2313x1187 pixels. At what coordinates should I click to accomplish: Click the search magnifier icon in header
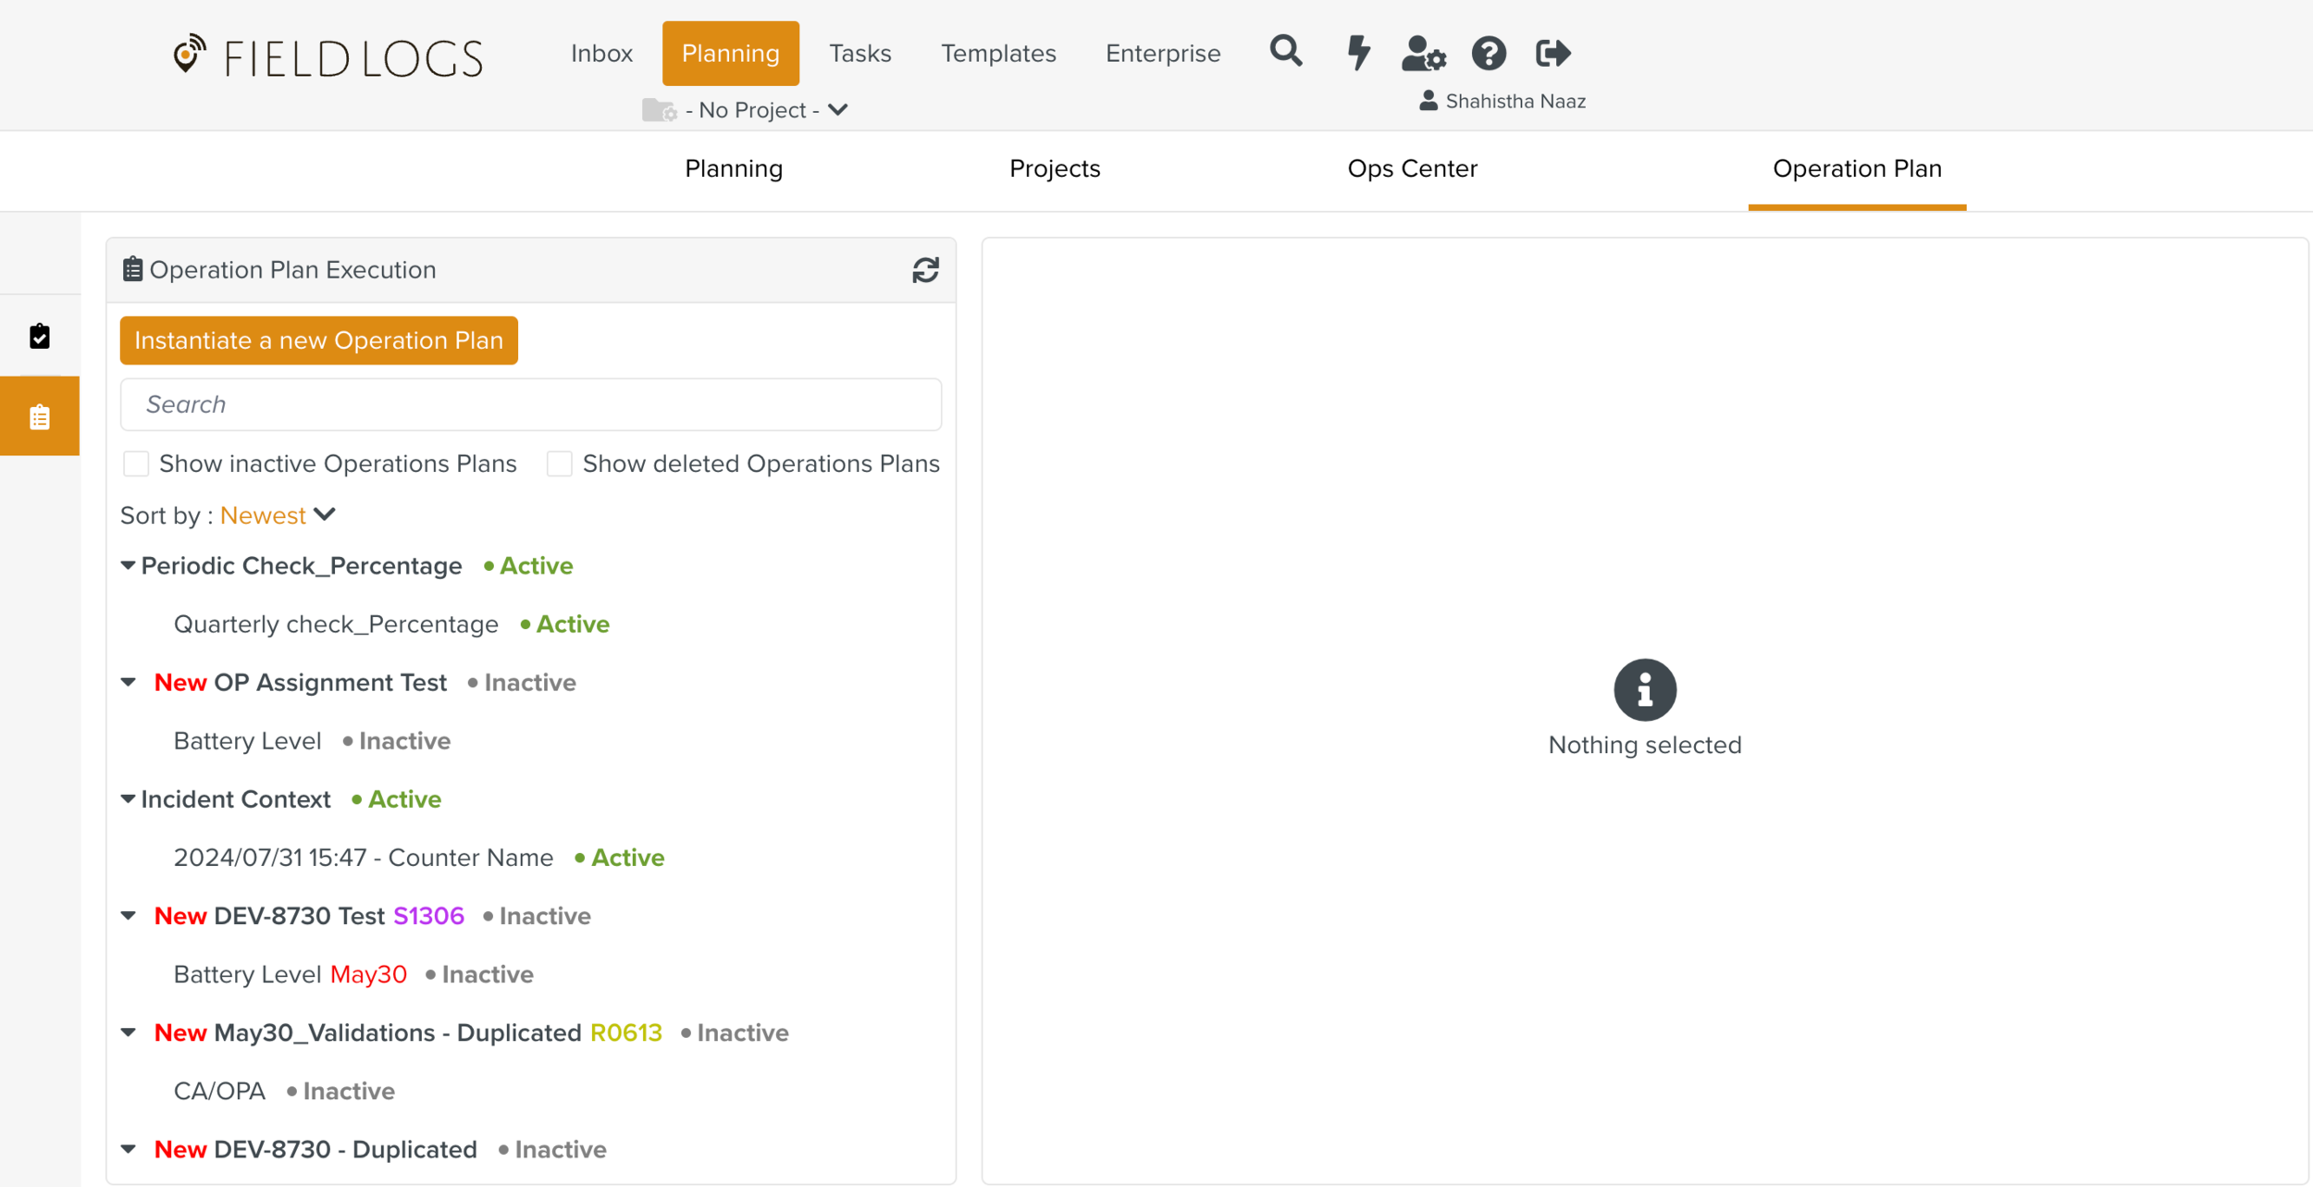point(1285,52)
